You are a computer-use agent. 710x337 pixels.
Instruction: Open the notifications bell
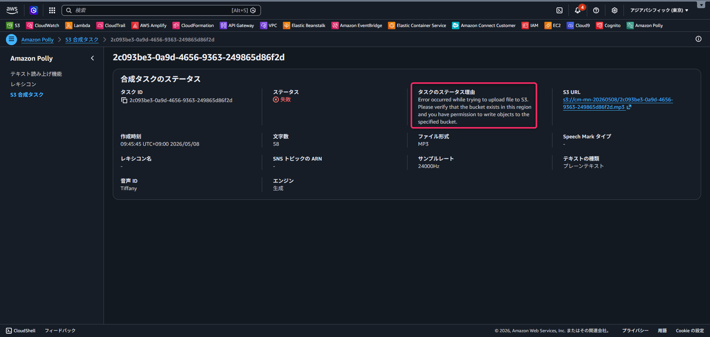click(578, 10)
